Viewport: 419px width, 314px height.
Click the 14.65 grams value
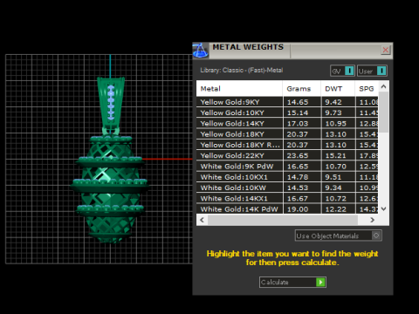coord(298,102)
